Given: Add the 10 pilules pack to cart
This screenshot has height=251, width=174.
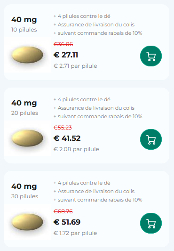Looking at the screenshot, I should click(x=151, y=56).
